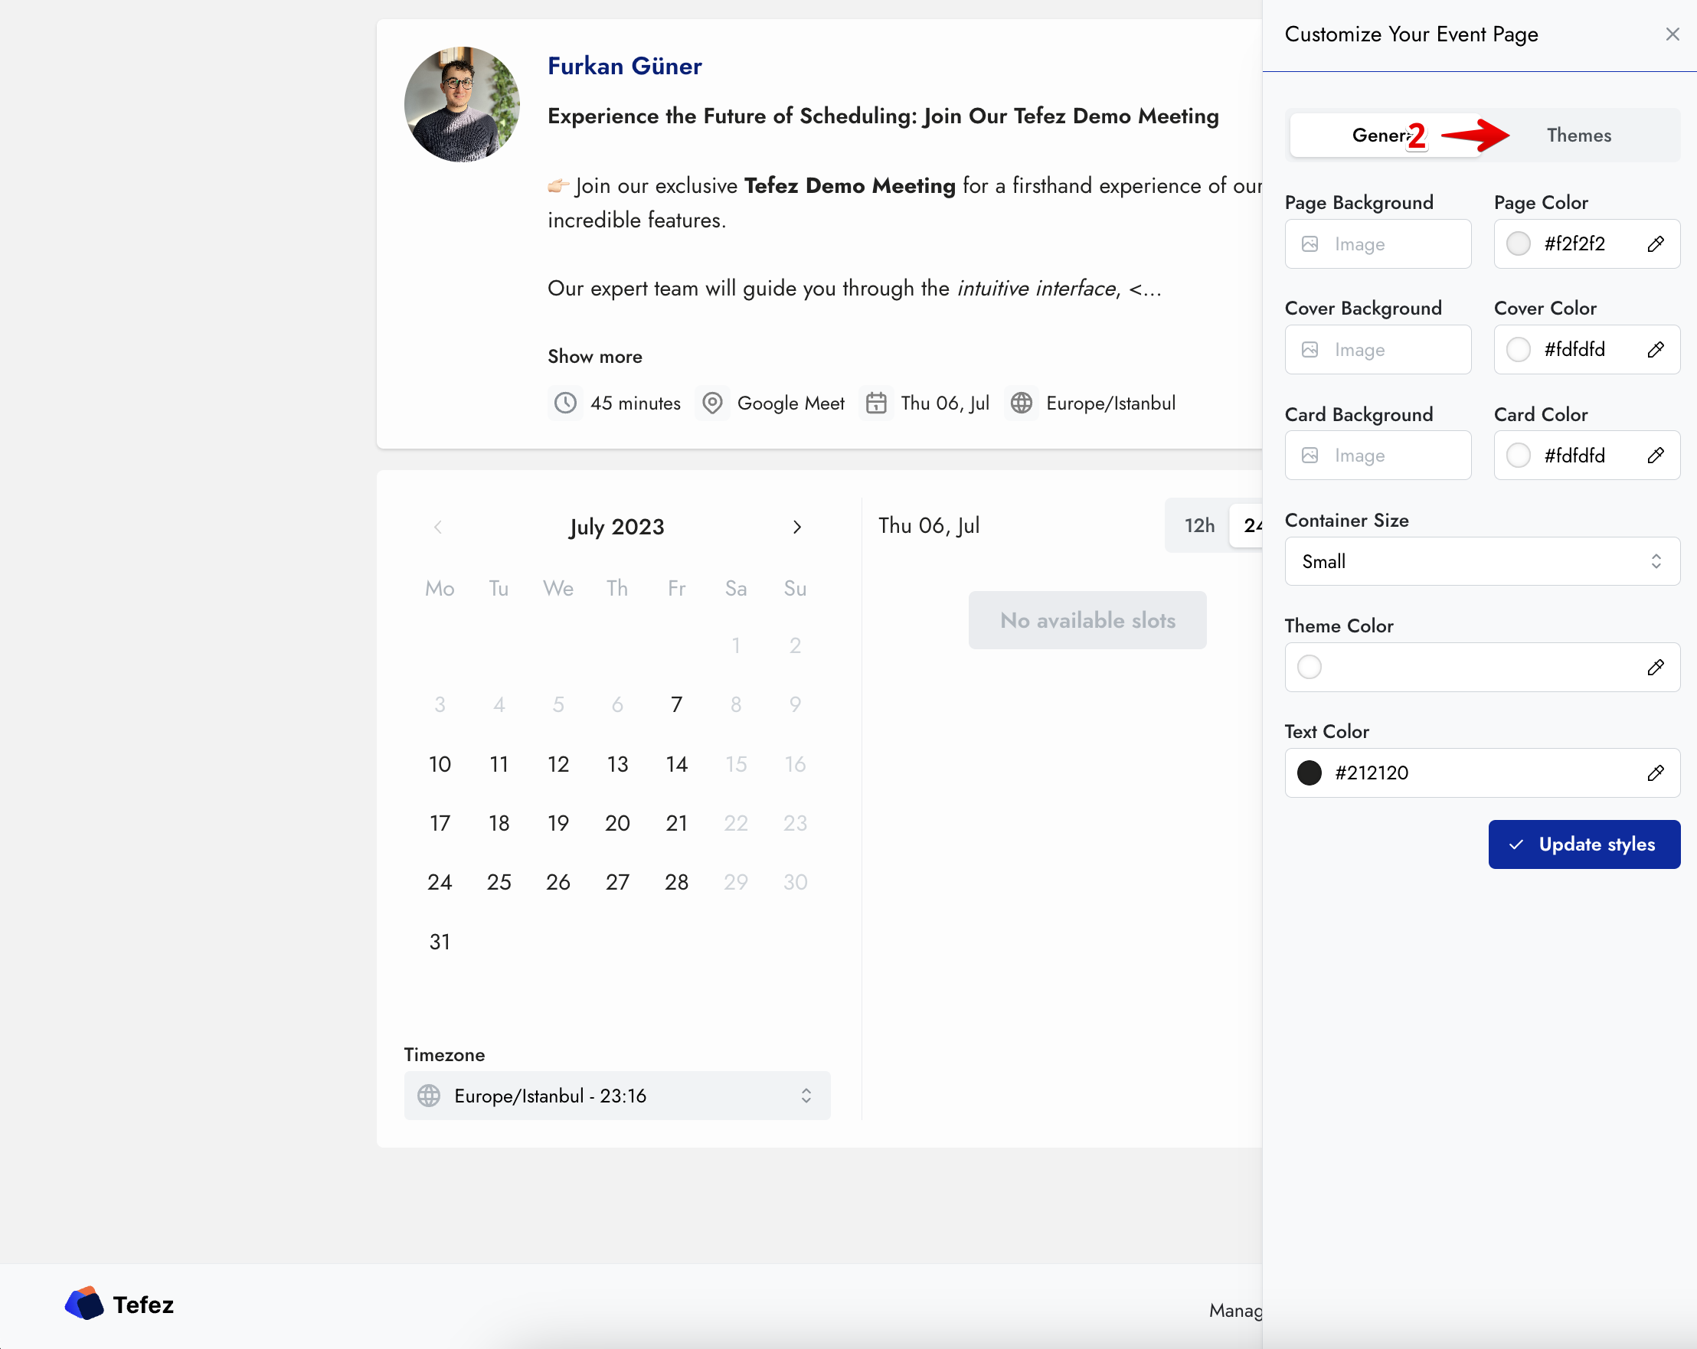This screenshot has width=1697, height=1349.
Task: Click the Page Color #f2f2f2 swatch
Action: [x=1519, y=244]
